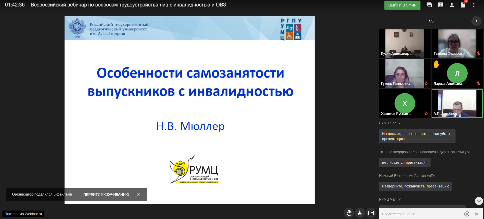484x219 pixels.
Task: Toggle picture-in-picture layout button
Action: pyautogui.click(x=371, y=213)
